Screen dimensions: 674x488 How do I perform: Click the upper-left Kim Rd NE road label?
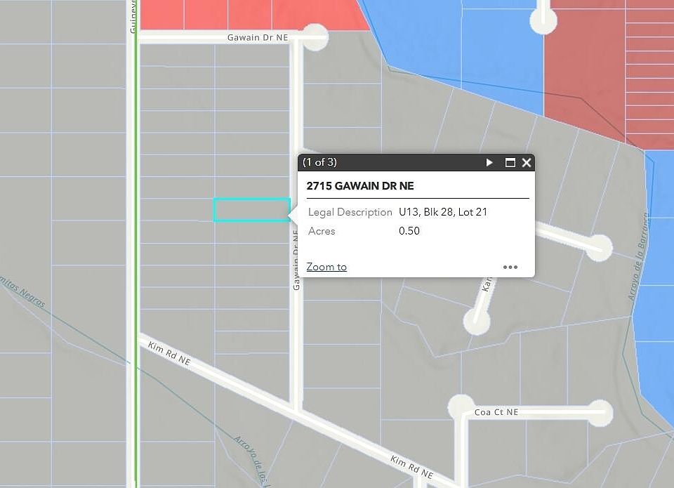(169, 353)
